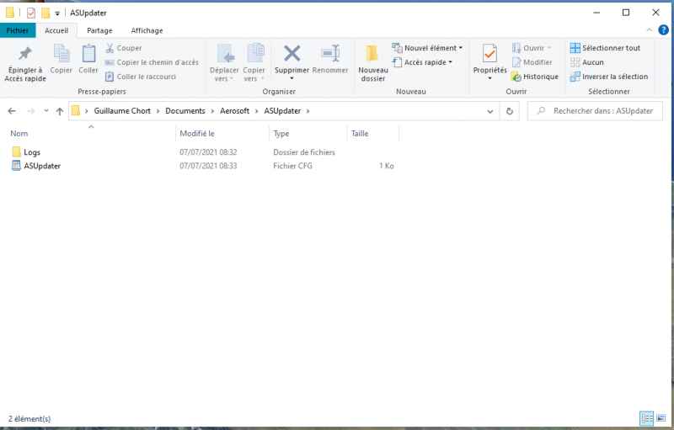Click the 07/07/2021 08:33 date cell
The height and width of the screenshot is (430, 674).
pos(208,166)
